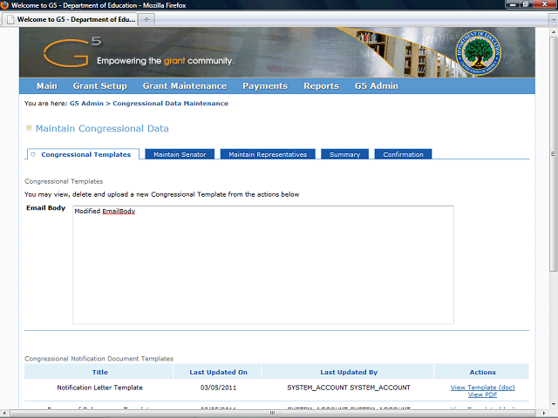Screen dimensions: 558x418
Task: Click the G5 logo in banner
Action: coord(72,52)
